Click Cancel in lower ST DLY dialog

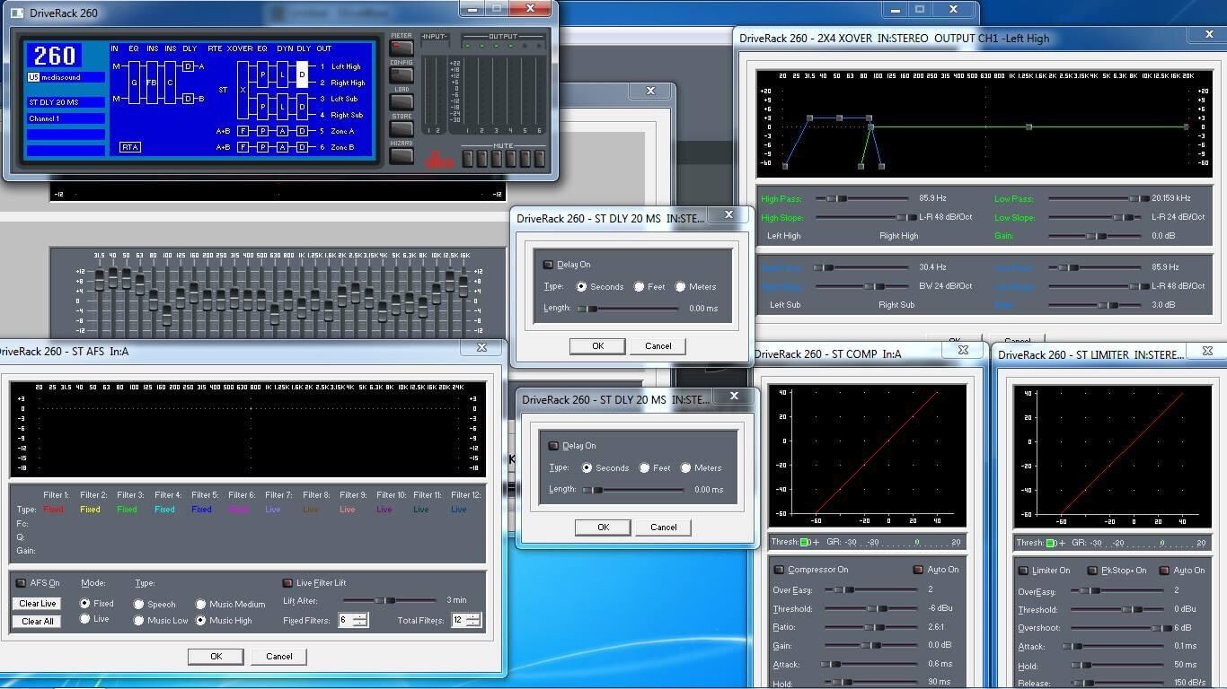663,528
